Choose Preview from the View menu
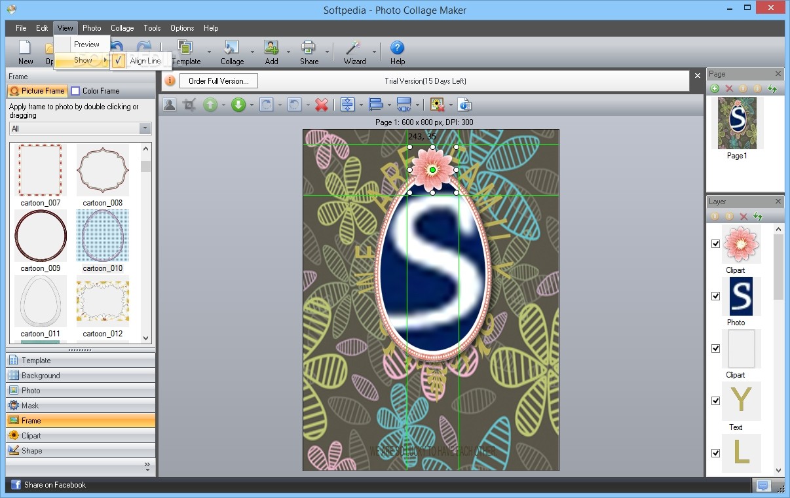This screenshot has width=790, height=498. [x=86, y=44]
